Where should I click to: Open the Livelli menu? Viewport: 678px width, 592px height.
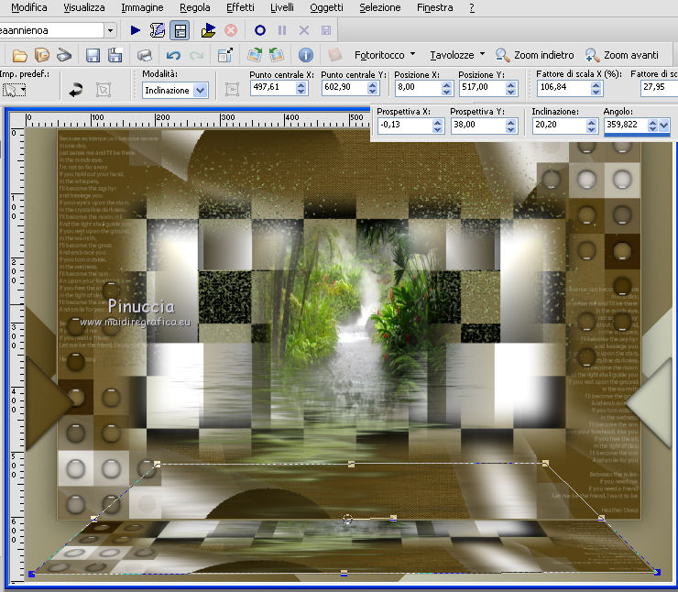coord(282,7)
